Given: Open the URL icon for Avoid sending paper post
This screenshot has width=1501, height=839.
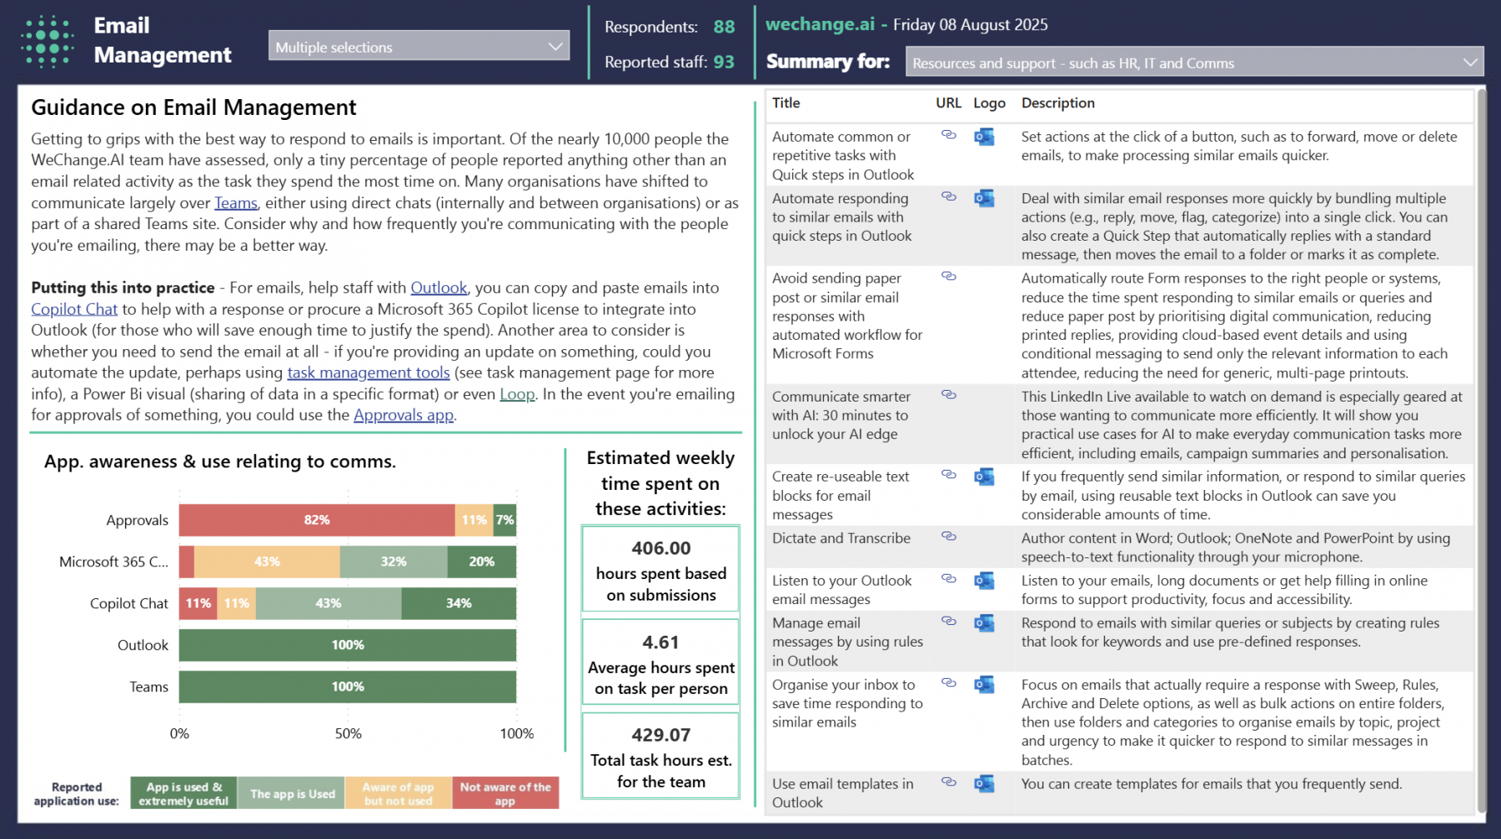Looking at the screenshot, I should [948, 277].
